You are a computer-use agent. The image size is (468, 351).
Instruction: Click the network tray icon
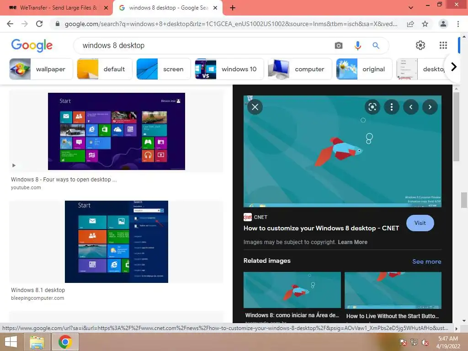pos(414,342)
